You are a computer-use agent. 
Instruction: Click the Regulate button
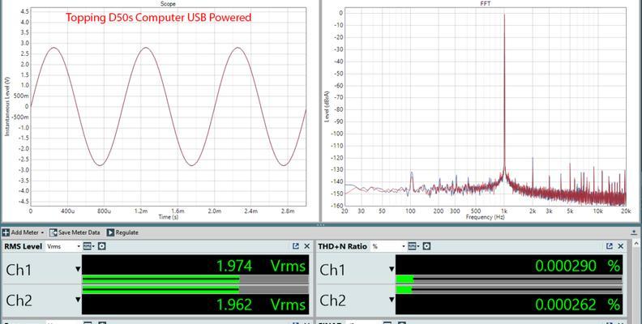(122, 232)
